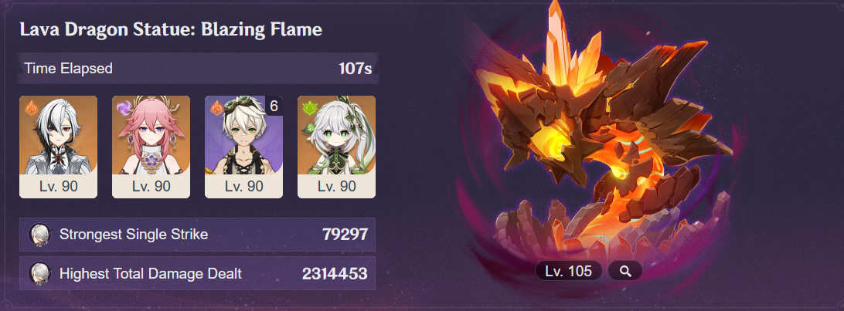Click the Lv. 90 label under first character

tap(58, 187)
